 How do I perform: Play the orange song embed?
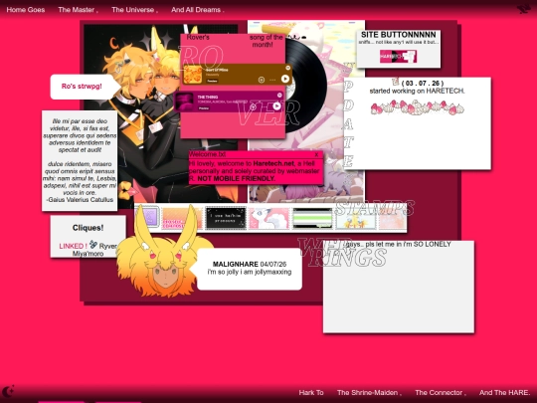point(285,79)
